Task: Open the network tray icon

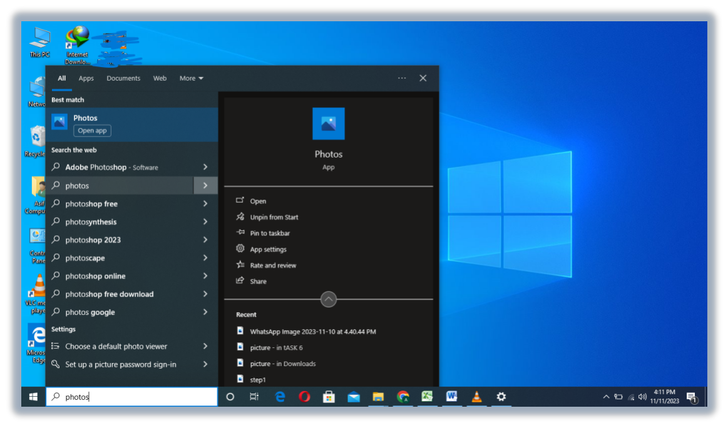Action: coord(631,397)
